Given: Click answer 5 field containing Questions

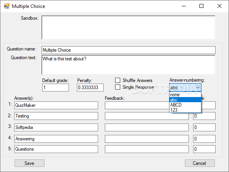Looking at the screenshot, I should click(x=56, y=149).
